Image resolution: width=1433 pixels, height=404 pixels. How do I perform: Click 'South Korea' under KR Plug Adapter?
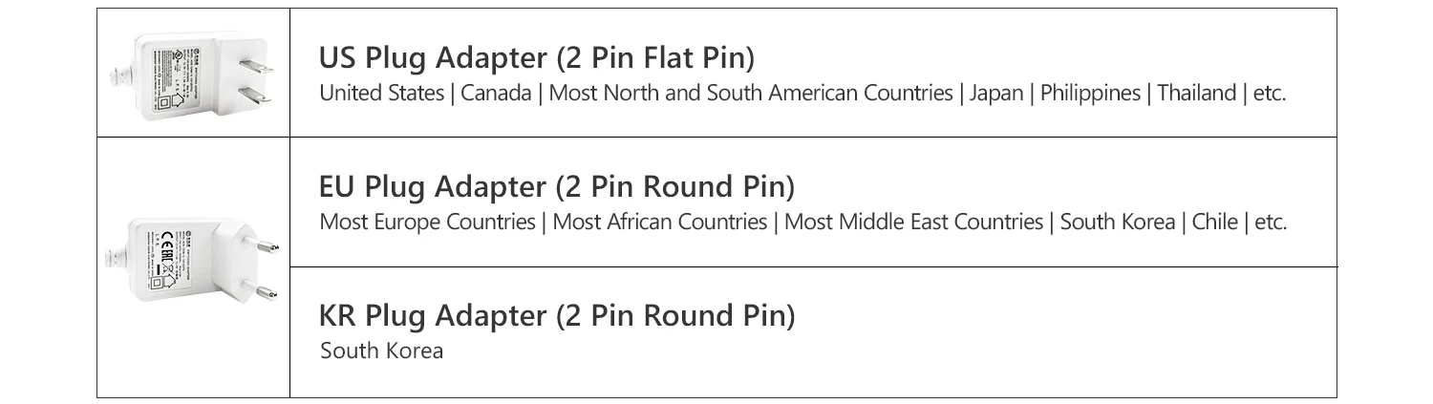point(382,351)
